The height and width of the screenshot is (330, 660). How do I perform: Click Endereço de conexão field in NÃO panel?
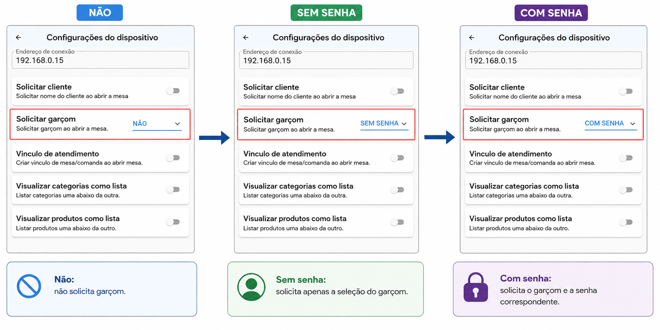tap(100, 60)
